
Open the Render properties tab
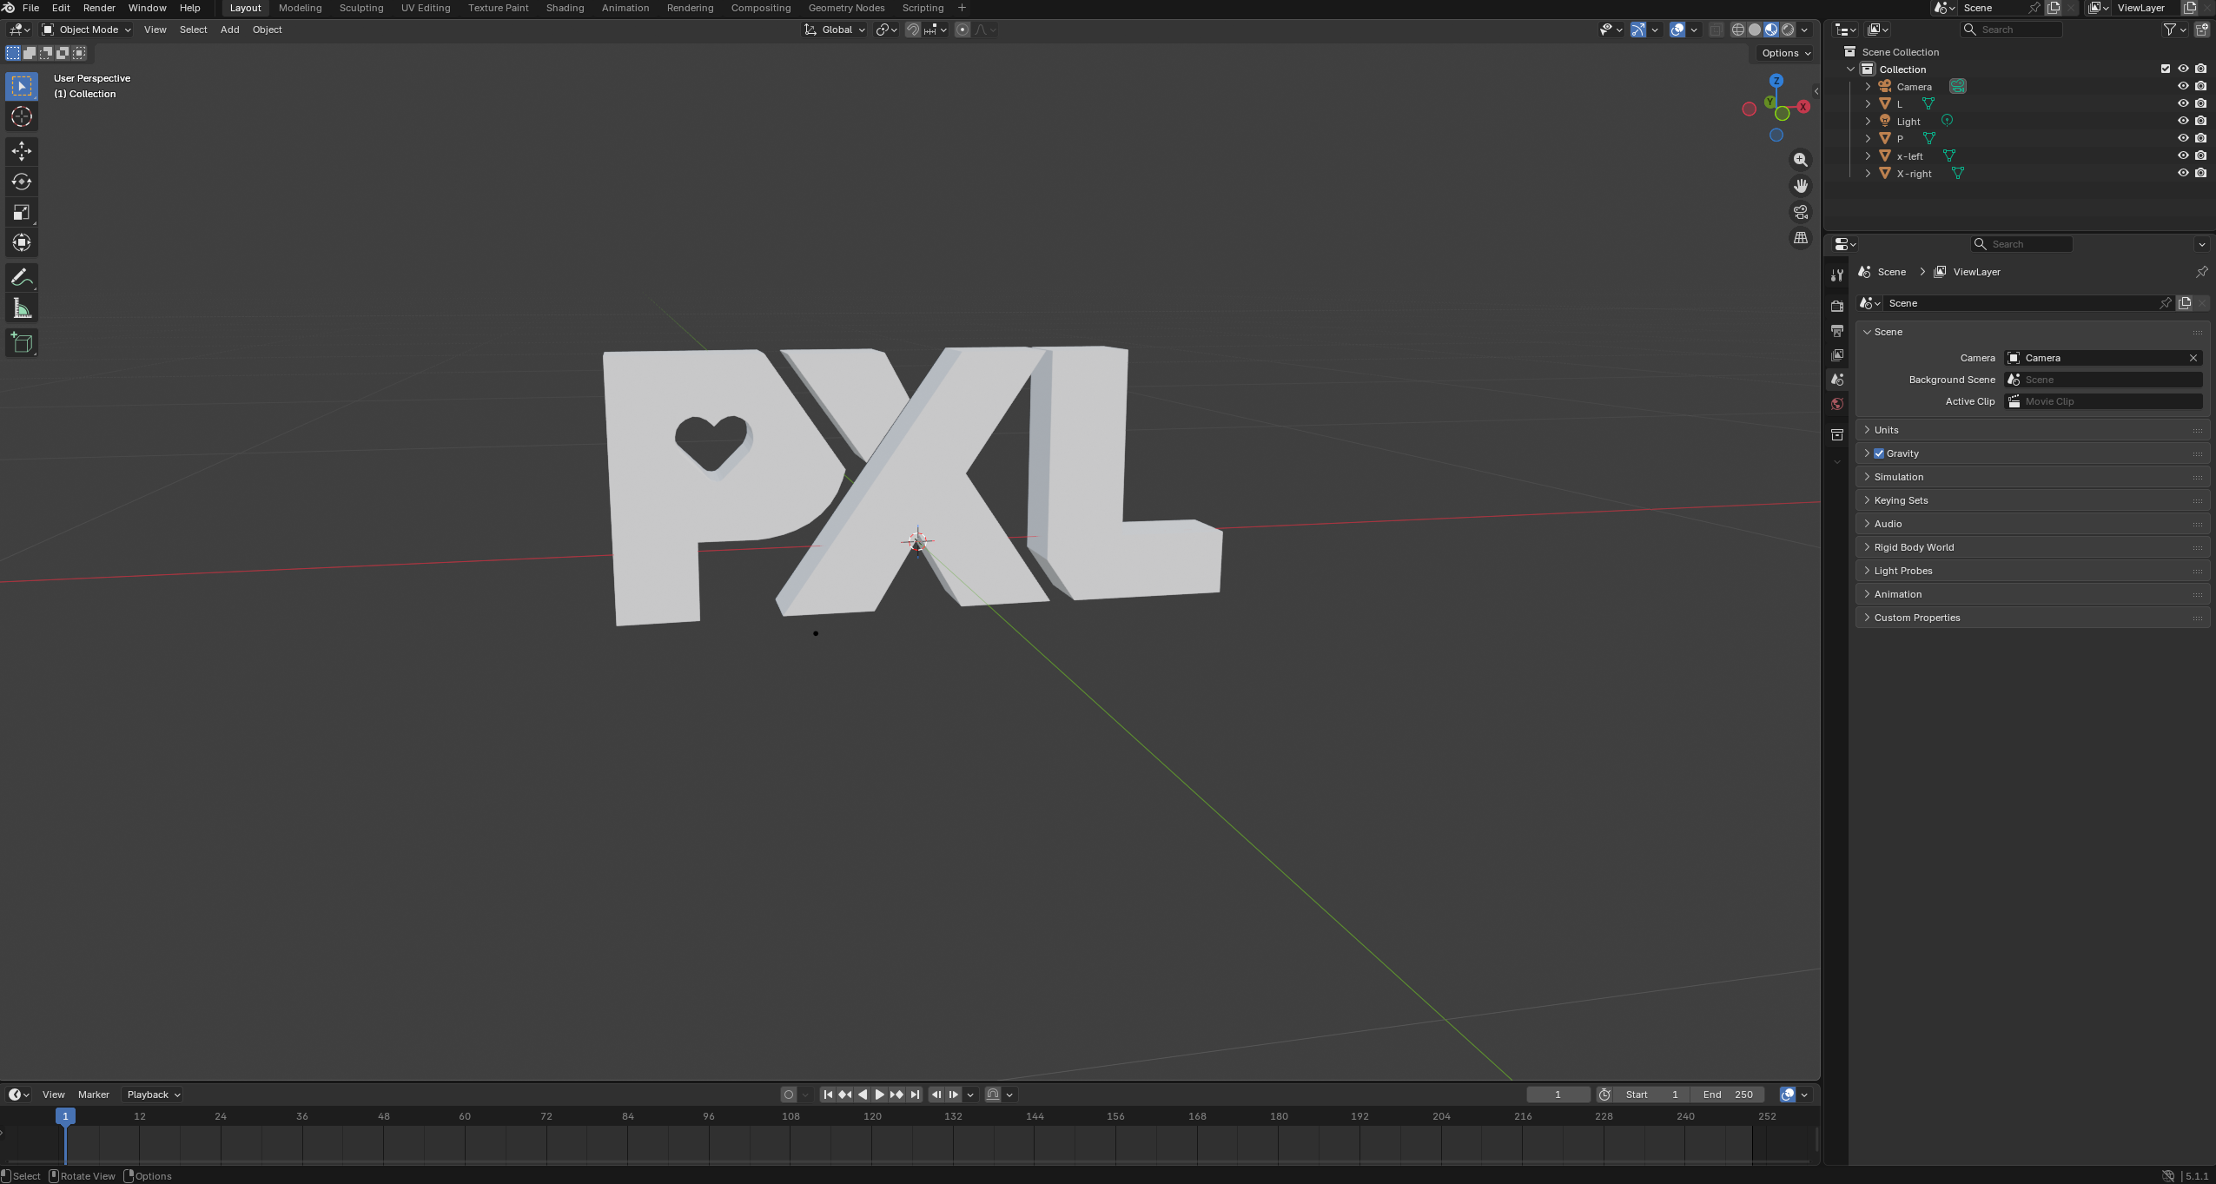coord(1836,306)
